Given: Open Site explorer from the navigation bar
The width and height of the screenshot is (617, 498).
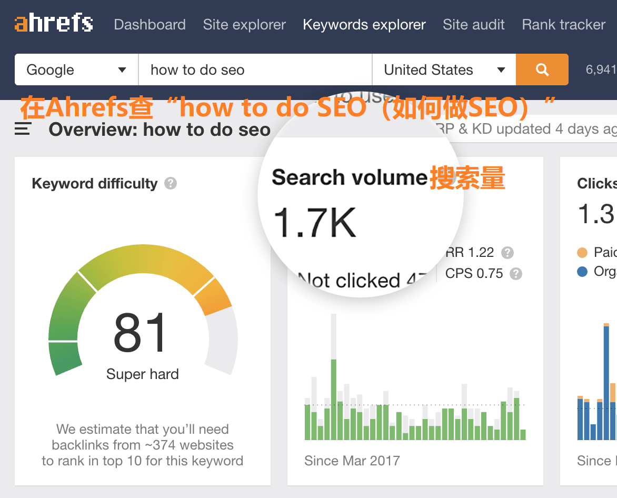Looking at the screenshot, I should [244, 24].
